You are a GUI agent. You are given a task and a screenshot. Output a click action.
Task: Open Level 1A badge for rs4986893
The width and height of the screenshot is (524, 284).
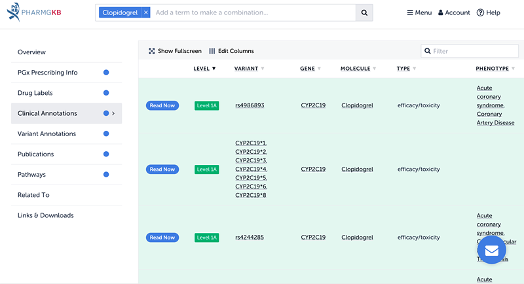pos(206,105)
